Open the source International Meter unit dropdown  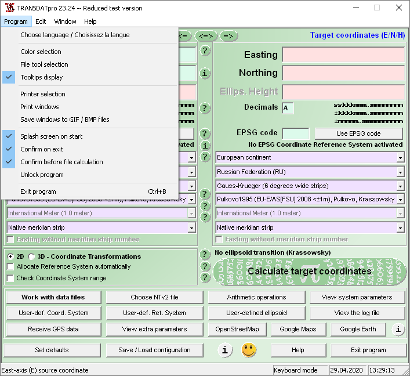pos(192,214)
